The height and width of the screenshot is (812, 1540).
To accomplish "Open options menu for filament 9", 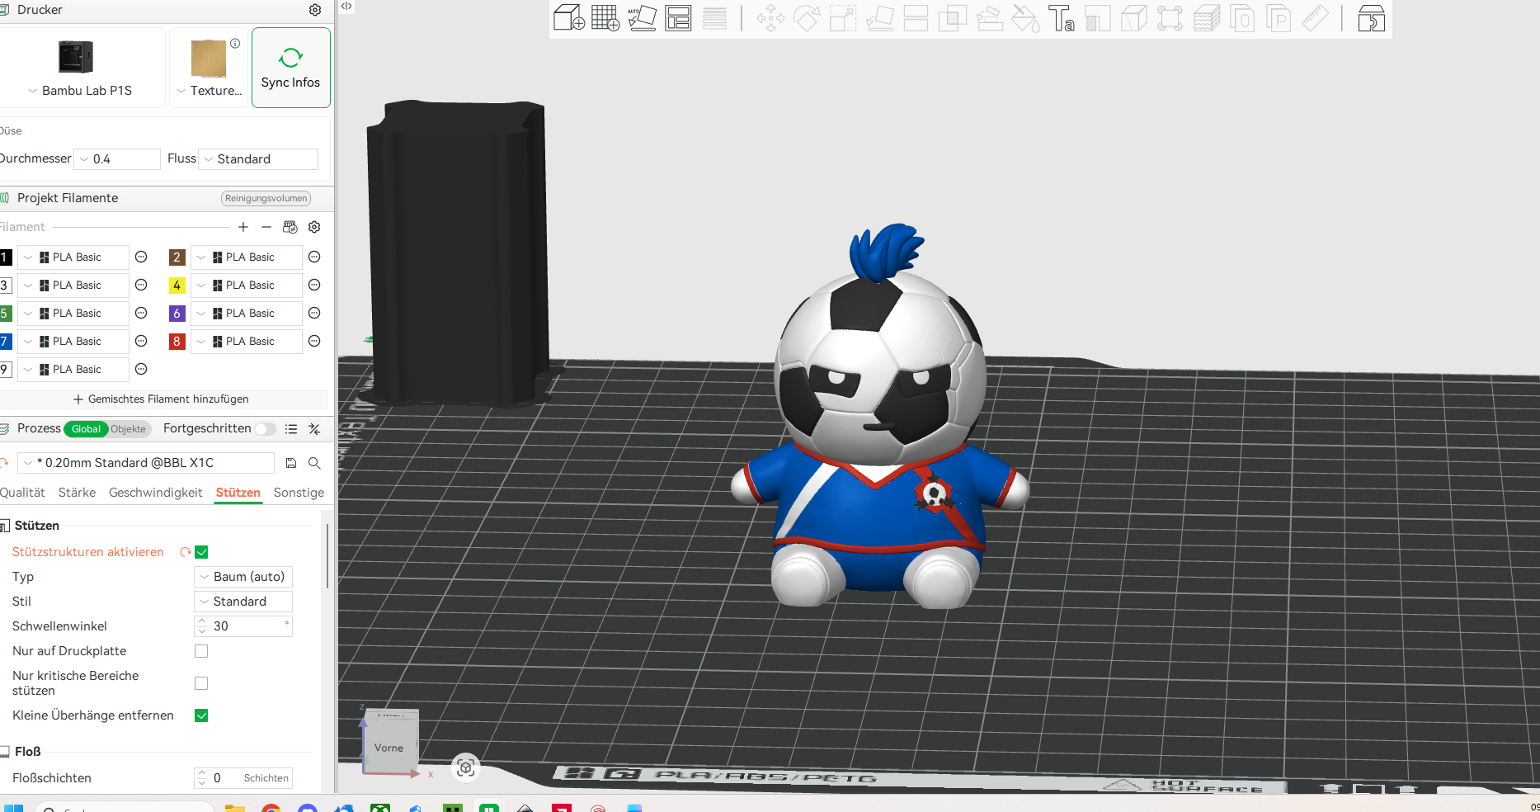I will point(141,370).
